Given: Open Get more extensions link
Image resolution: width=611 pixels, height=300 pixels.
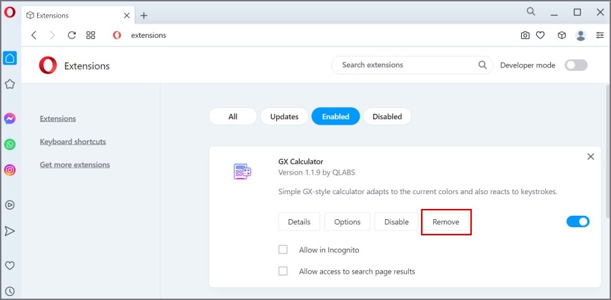Looking at the screenshot, I should click(x=75, y=164).
